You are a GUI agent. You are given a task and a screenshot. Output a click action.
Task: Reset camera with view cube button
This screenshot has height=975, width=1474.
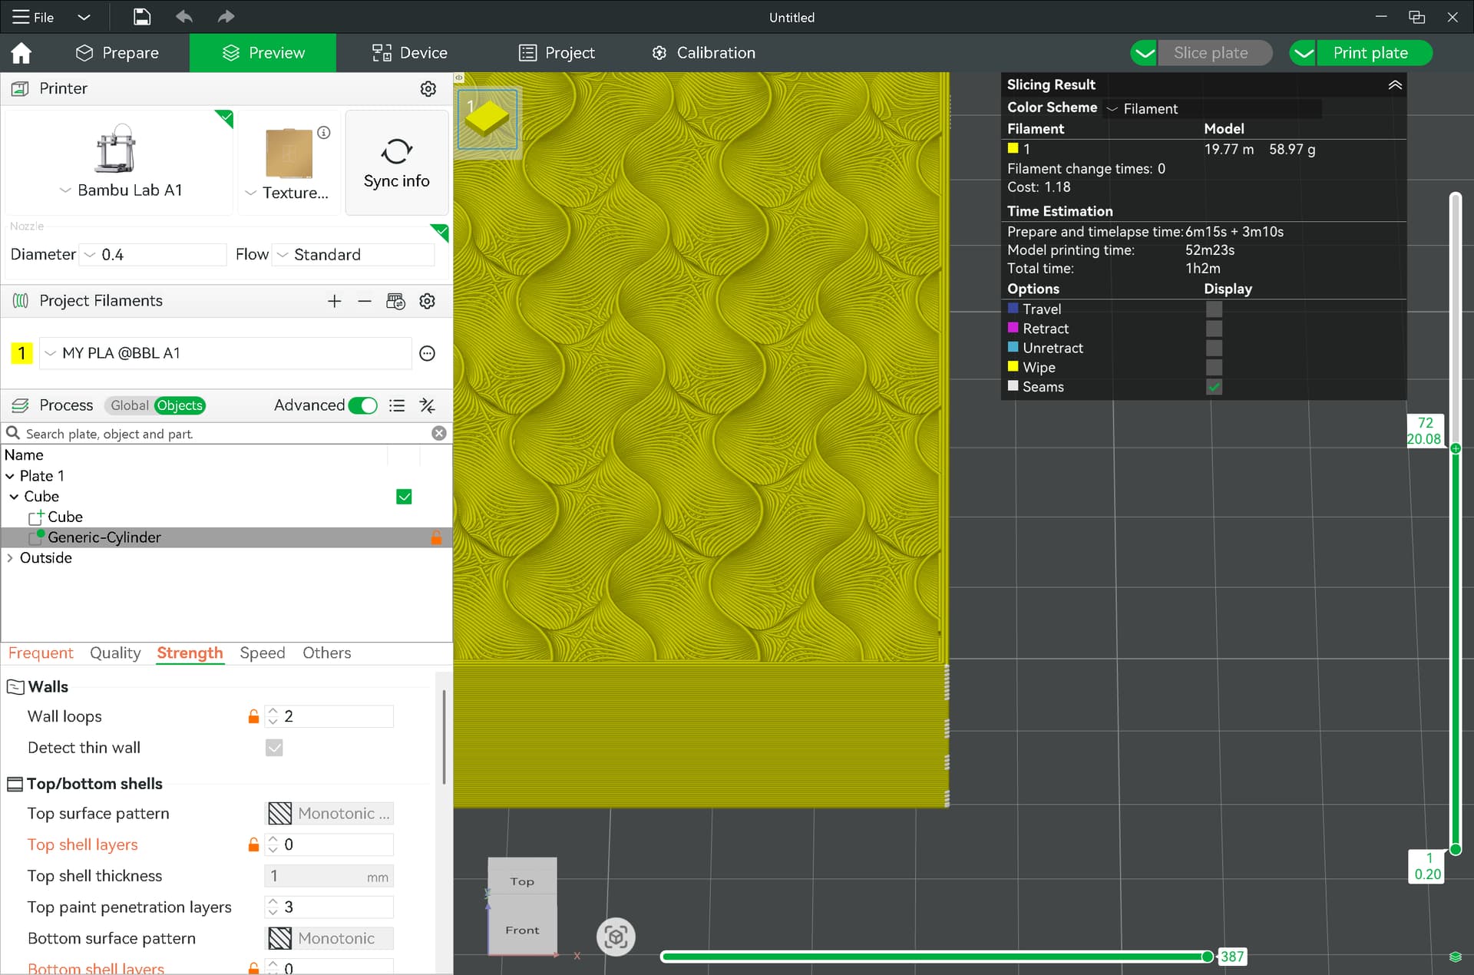[x=616, y=937]
